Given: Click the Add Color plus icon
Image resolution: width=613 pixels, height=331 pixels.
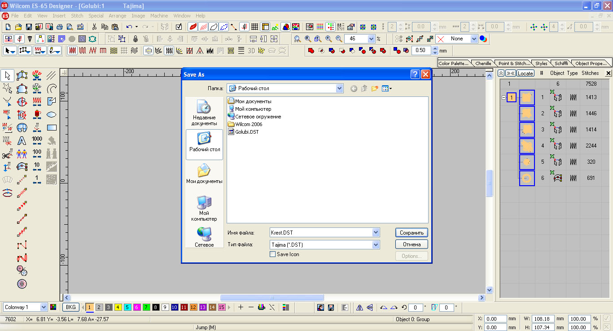Looking at the screenshot, I should click(x=241, y=307).
